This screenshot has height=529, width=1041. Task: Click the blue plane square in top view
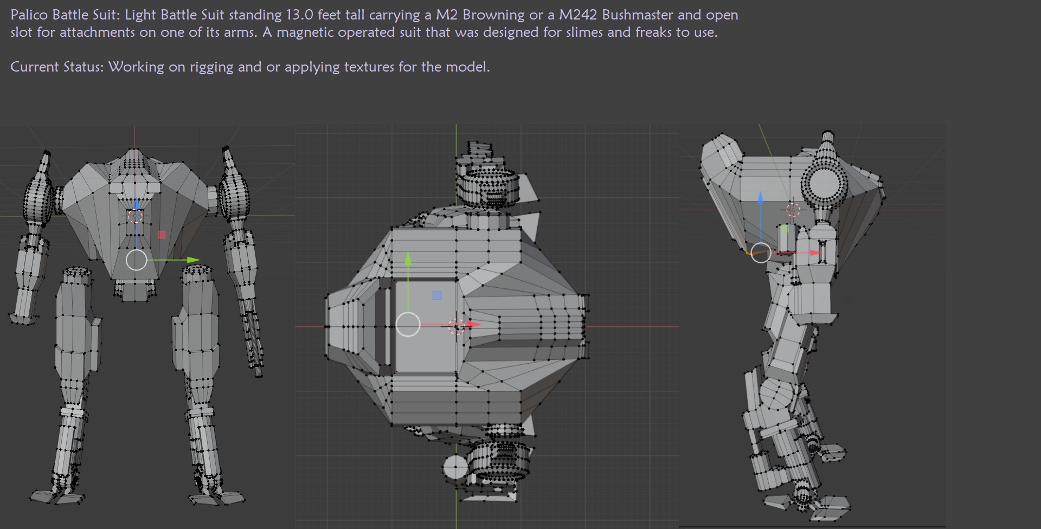437,295
